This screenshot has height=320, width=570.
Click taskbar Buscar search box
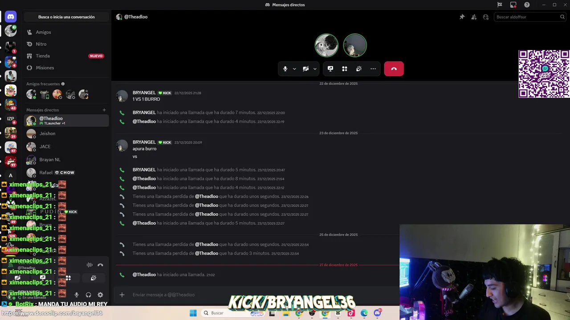233,313
